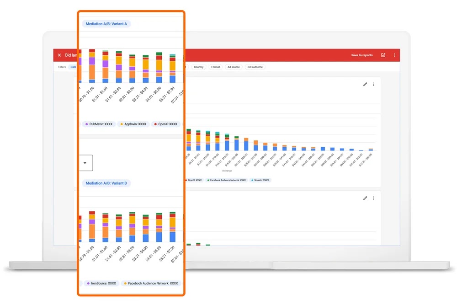Screen dimensions: 457x305
Task: Click the Mediation A/B: Variant B chip
Action: (106, 183)
